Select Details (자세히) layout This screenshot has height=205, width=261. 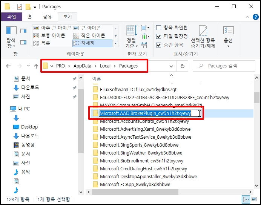coord(92,43)
